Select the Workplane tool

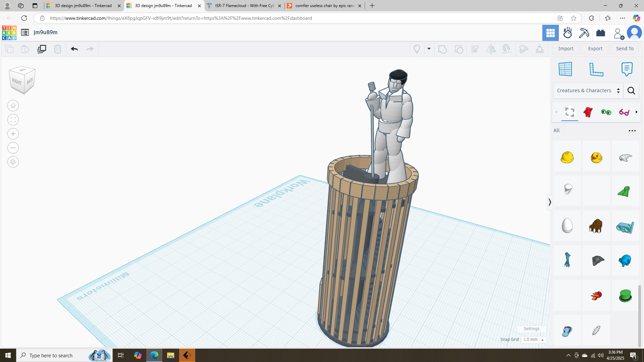[565, 69]
